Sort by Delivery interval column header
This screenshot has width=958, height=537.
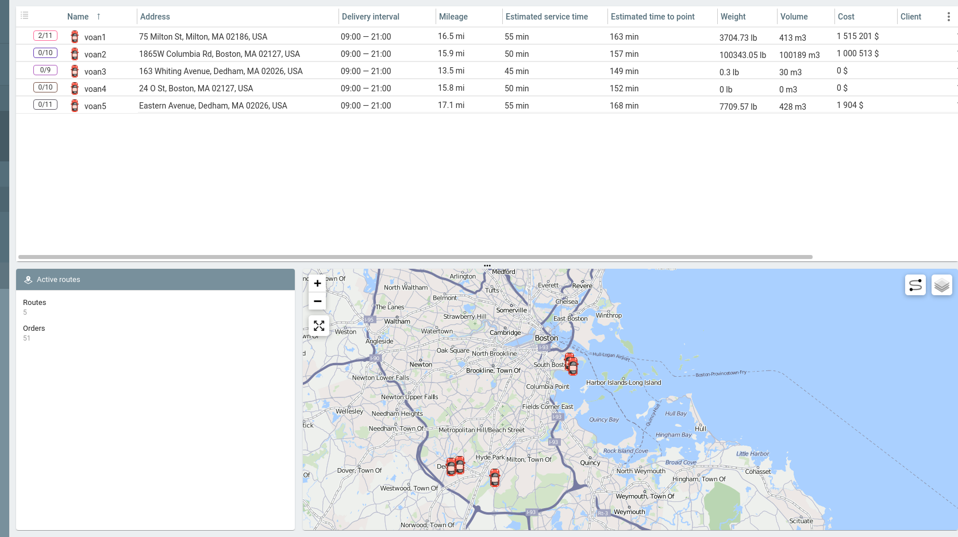(370, 17)
